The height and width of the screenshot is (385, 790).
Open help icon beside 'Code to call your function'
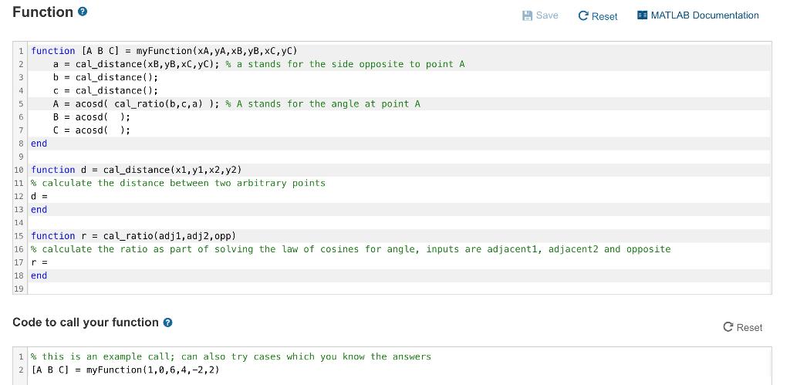pyautogui.click(x=167, y=323)
